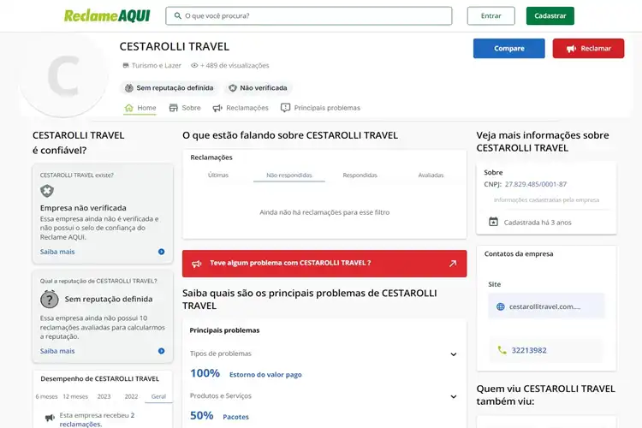Image resolution: width=642 pixels, height=428 pixels.
Task: Open the Principais problemas tab
Action: [321, 108]
